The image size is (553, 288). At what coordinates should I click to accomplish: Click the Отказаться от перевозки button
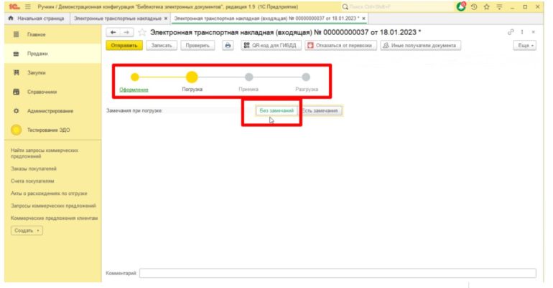[340, 45]
